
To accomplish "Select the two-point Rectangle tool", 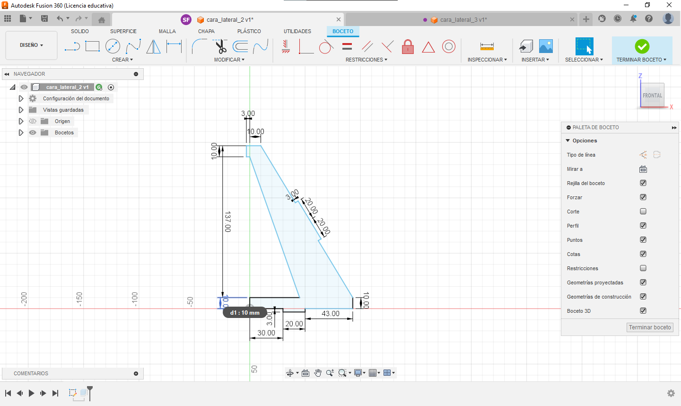I will (x=92, y=46).
